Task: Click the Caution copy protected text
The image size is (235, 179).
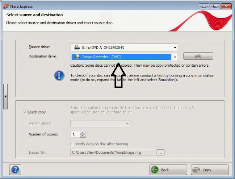Action: (140, 65)
